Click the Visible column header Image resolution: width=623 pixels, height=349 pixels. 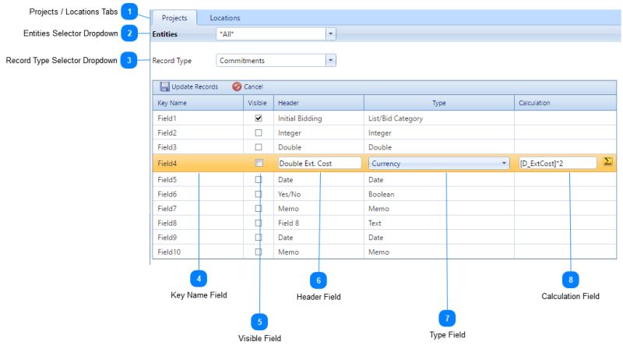pos(259,103)
